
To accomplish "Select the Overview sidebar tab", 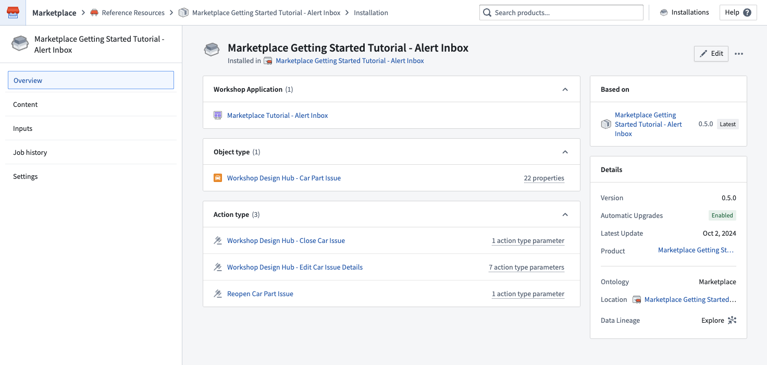I will (91, 80).
